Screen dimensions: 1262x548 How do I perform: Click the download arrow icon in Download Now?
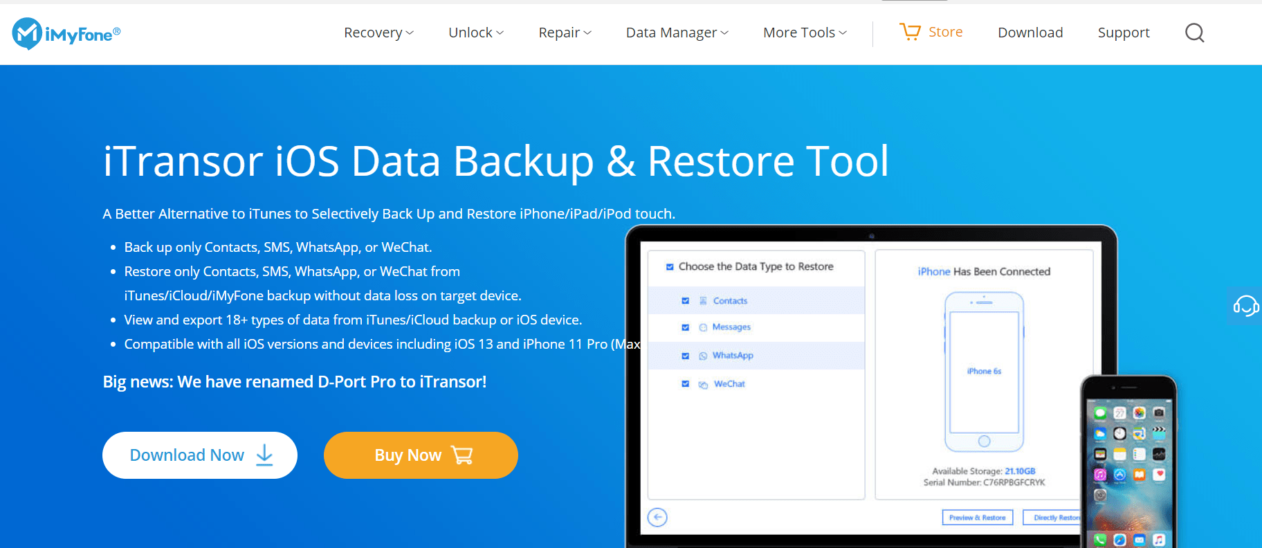(264, 455)
